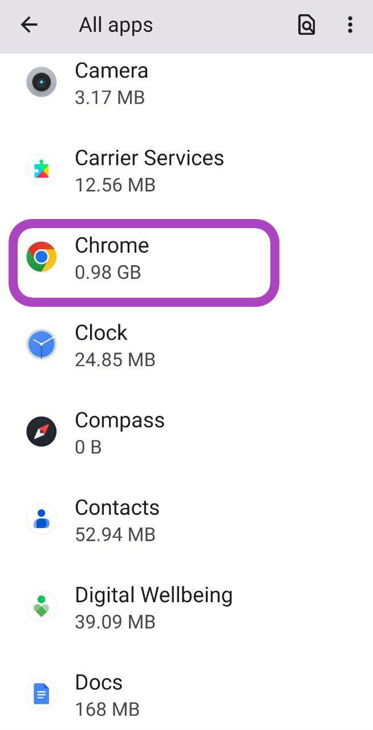Tap the All apps title text
The width and height of the screenshot is (373, 730).
pyautogui.click(x=116, y=25)
